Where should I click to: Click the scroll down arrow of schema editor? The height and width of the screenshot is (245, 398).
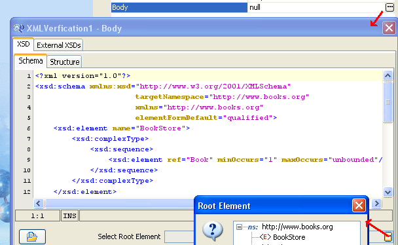tap(388, 192)
